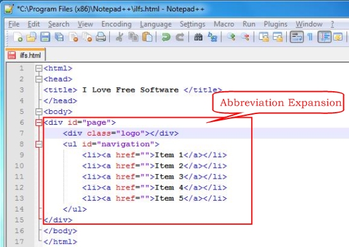Click the Redo arrow icon
The height and width of the screenshot is (247, 349).
[x=180, y=37]
